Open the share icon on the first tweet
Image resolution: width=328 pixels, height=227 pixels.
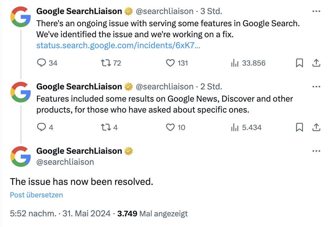tap(317, 63)
